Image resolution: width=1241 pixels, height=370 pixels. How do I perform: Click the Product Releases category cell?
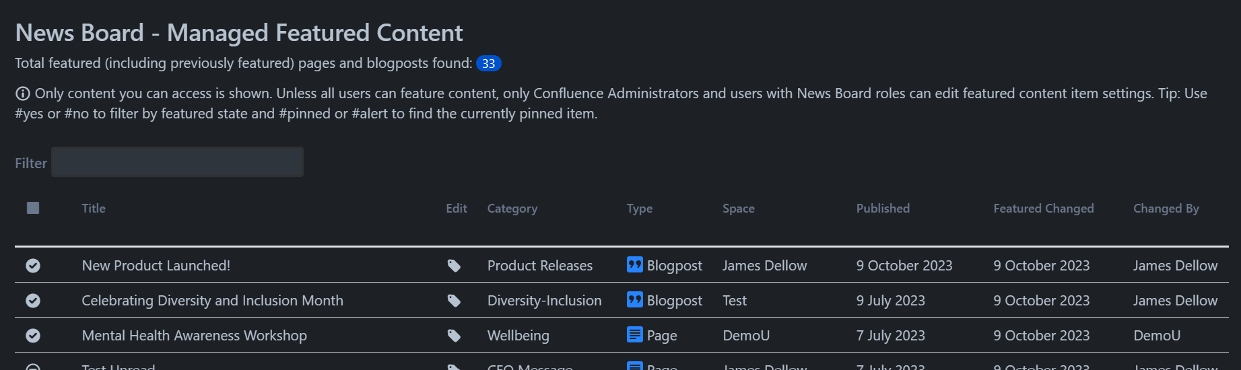(x=540, y=266)
